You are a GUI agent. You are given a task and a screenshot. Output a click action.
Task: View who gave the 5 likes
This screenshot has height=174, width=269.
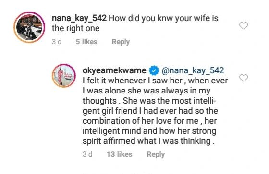point(86,42)
